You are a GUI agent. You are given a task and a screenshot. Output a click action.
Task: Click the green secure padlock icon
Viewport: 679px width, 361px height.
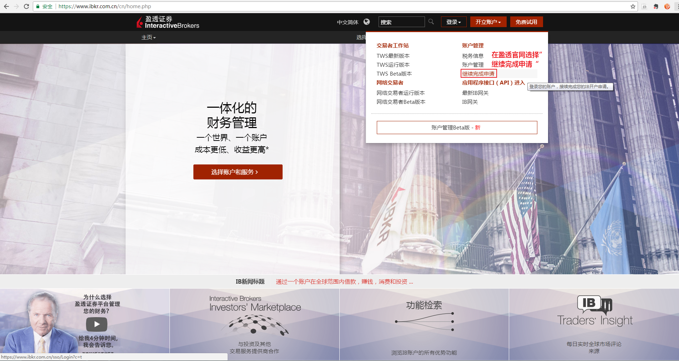tap(38, 6)
